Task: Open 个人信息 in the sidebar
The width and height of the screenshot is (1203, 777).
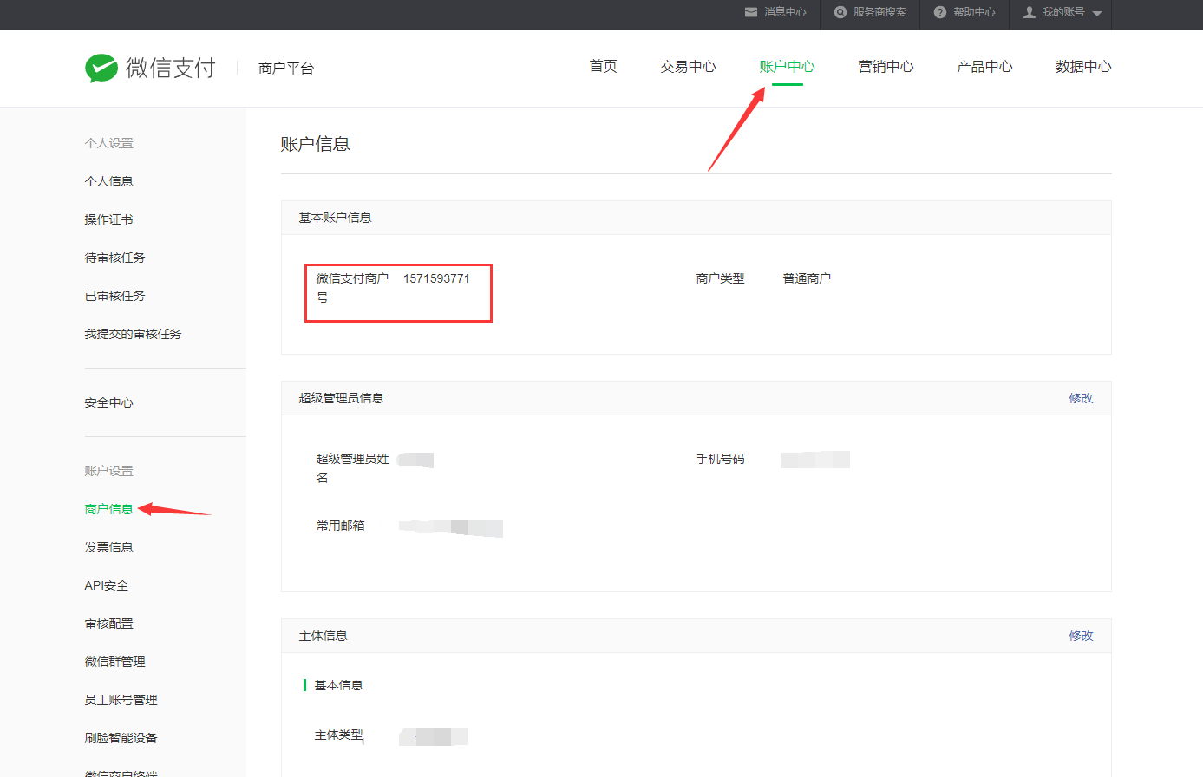Action: click(x=108, y=181)
